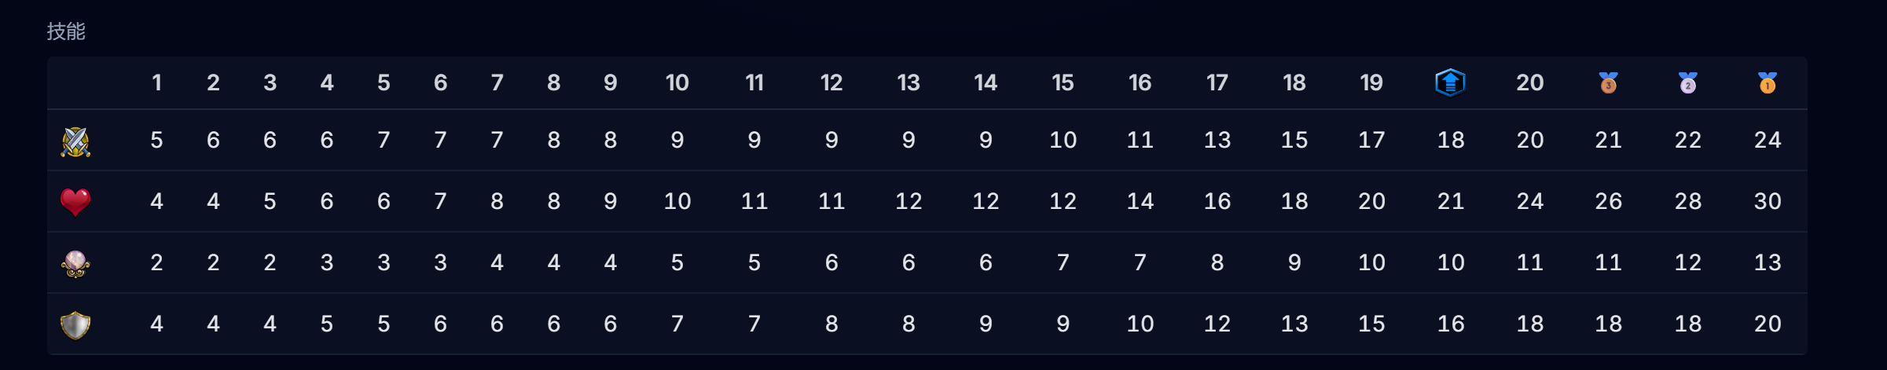
Task: Click heart value 30 under gold medal
Action: point(1768,201)
